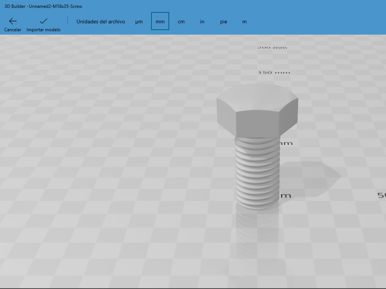
Task: Click the 150 mm grid label
Action: click(274, 73)
